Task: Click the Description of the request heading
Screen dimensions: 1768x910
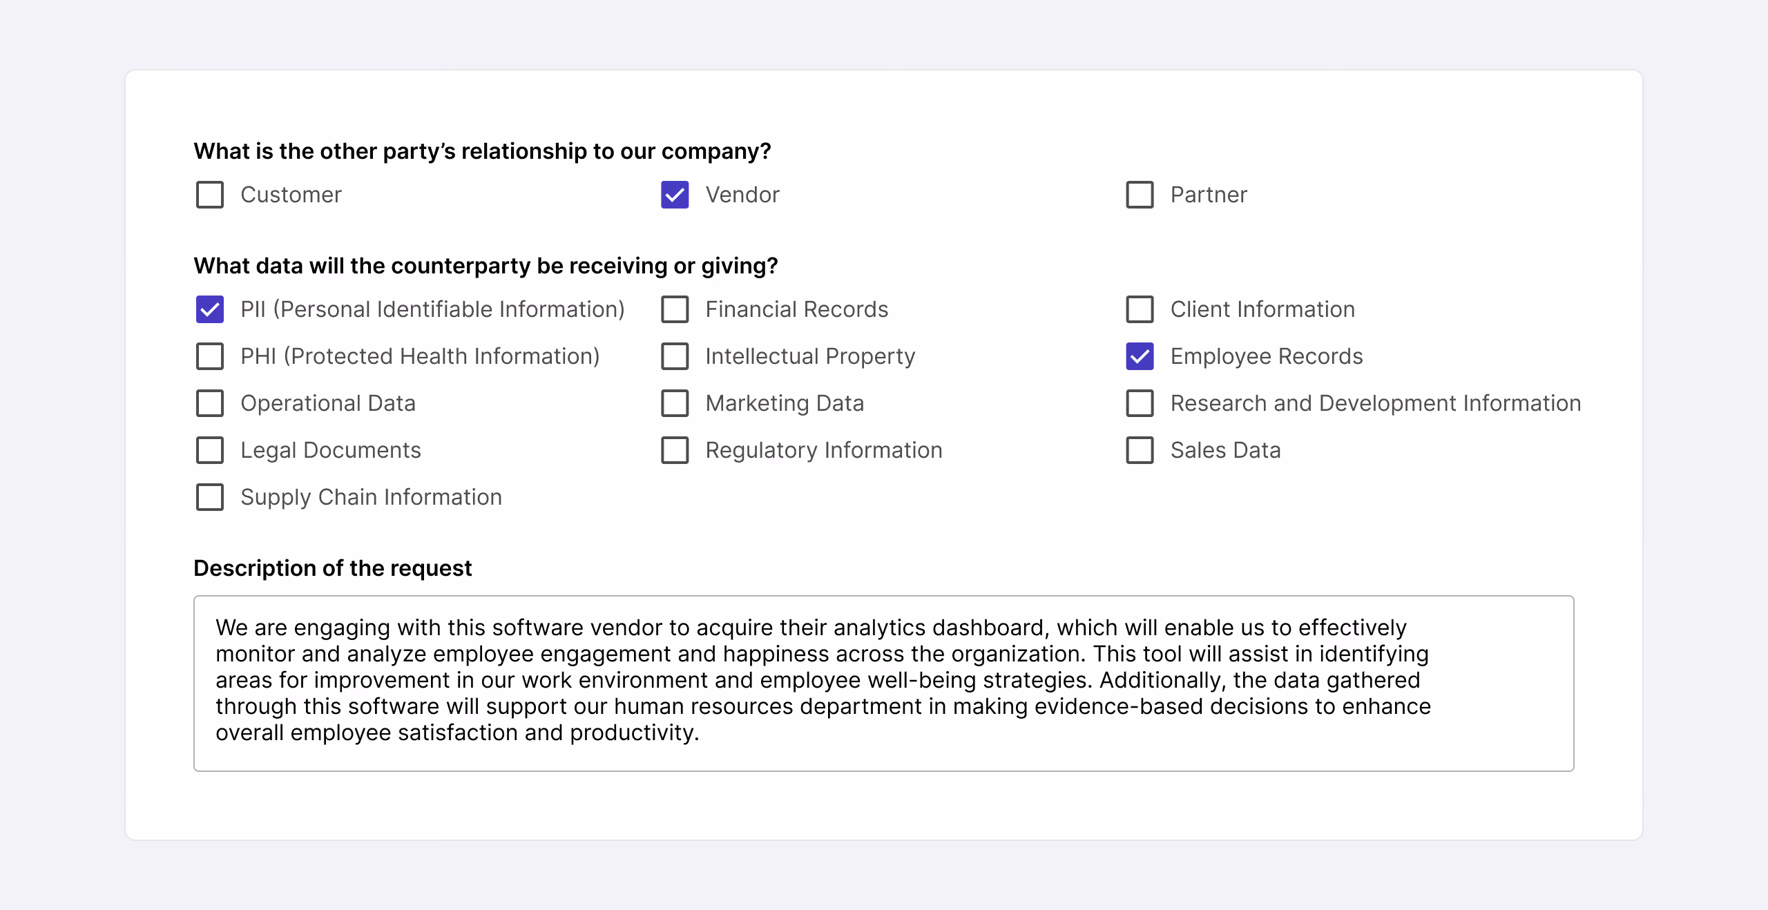Action: coord(332,568)
